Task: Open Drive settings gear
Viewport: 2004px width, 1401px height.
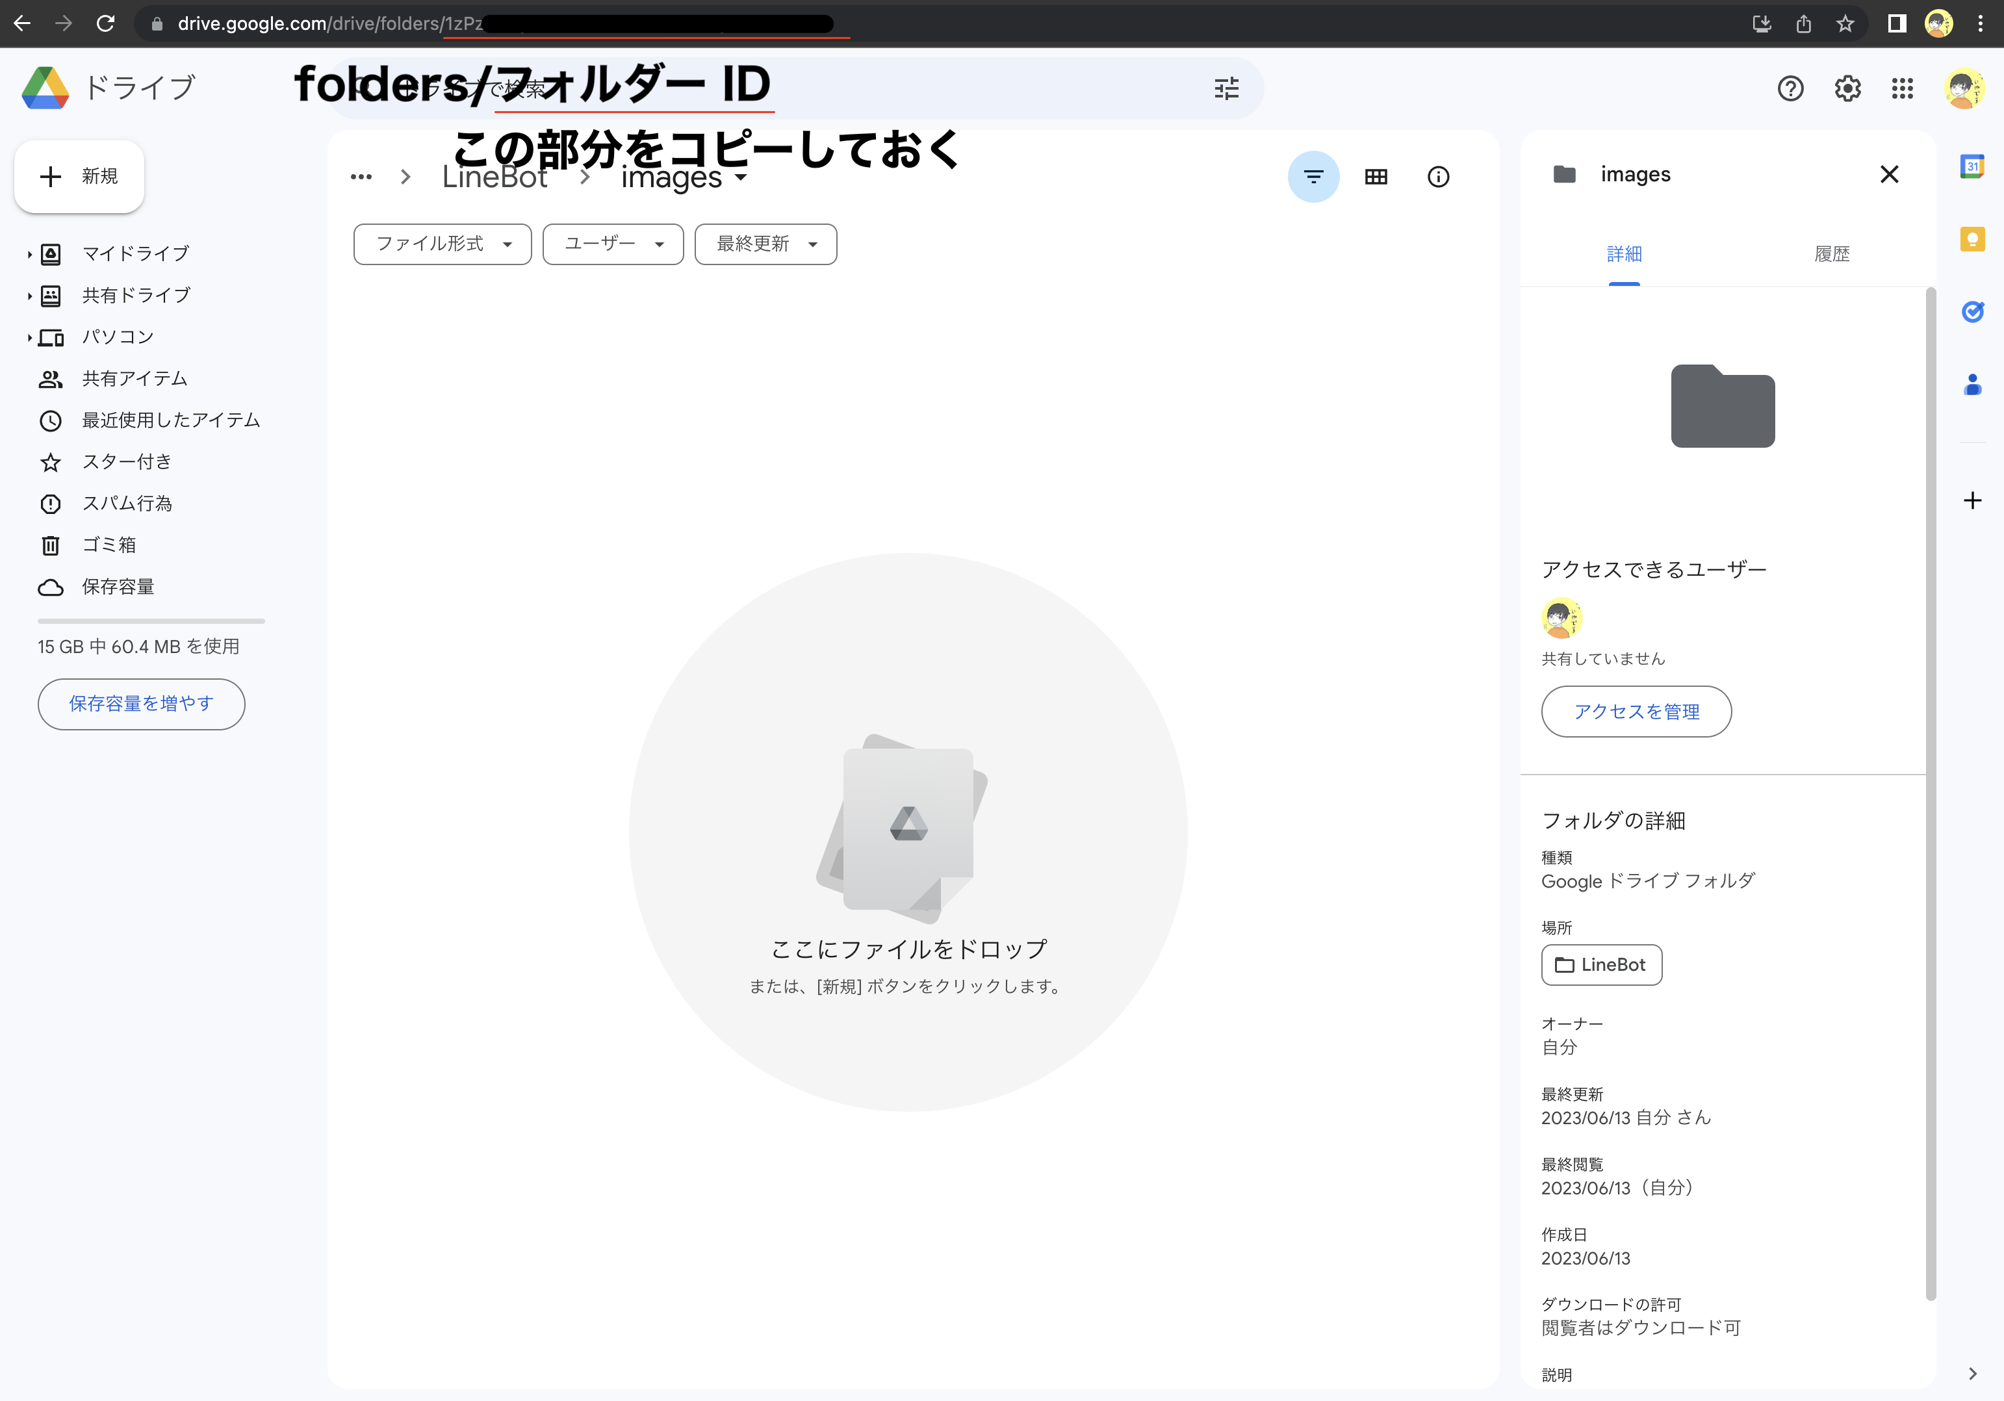Action: [1847, 88]
